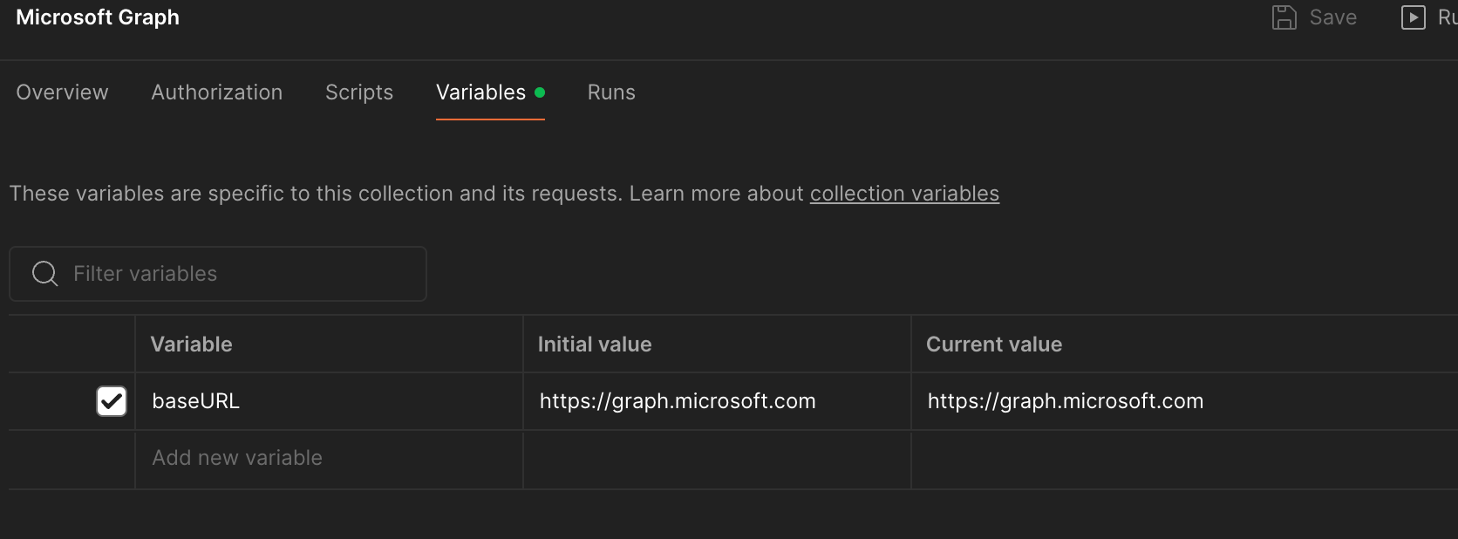Image resolution: width=1458 pixels, height=539 pixels.
Task: Select the baseURL variable name cell
Action: pos(329,401)
